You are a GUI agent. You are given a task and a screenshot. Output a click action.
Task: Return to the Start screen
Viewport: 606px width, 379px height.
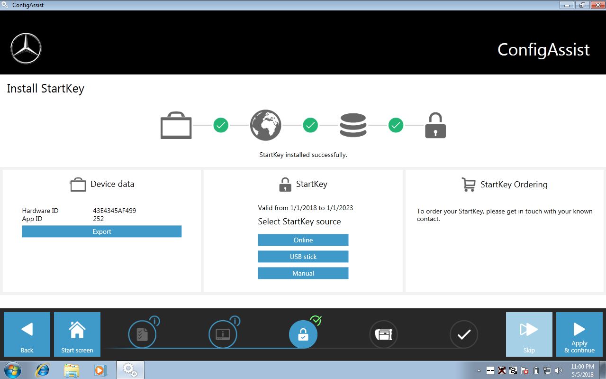tap(77, 334)
